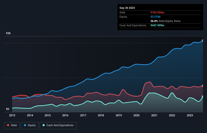The image size is (207, 133).
Task: Click the €447.909m cash value
Action: point(157,25)
